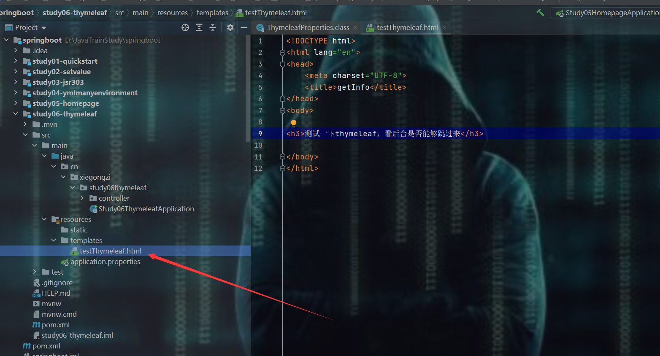
Task: Click the templates breadcrumb in navigation bar
Action: [x=212, y=13]
